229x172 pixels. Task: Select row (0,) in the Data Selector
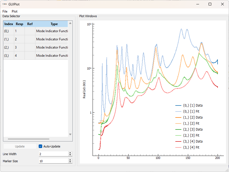(7, 31)
